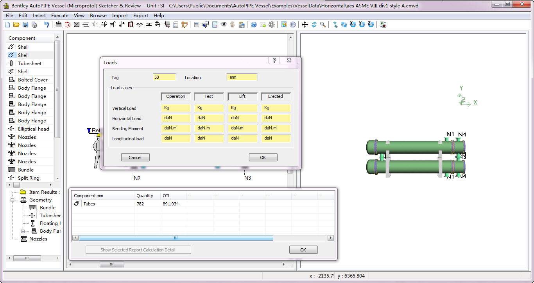Click the rotate about Z axis icon
This screenshot has height=283, width=534.
pyautogui.click(x=371, y=25)
